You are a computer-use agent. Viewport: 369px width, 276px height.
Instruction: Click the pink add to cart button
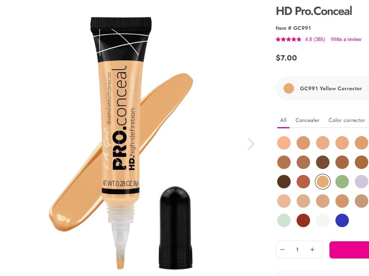point(349,250)
